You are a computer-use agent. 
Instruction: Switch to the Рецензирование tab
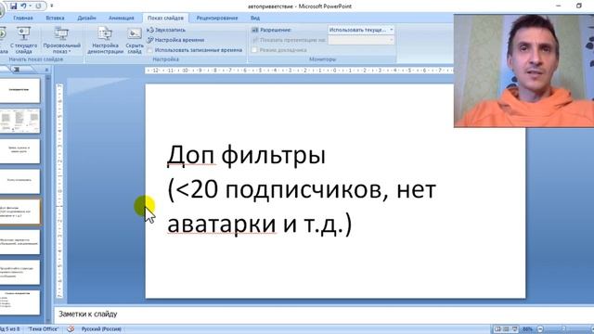pos(216,18)
